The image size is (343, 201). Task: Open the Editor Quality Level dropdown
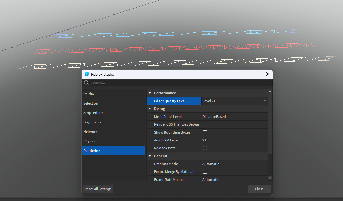click(x=234, y=101)
